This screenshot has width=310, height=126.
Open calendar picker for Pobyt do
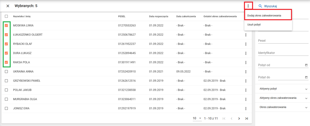(306, 77)
